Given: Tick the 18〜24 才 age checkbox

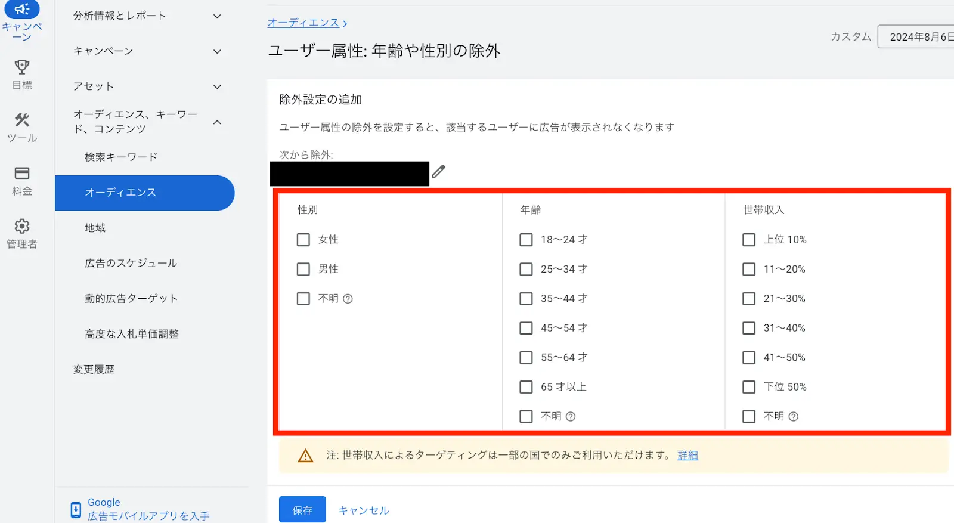Looking at the screenshot, I should [x=526, y=240].
